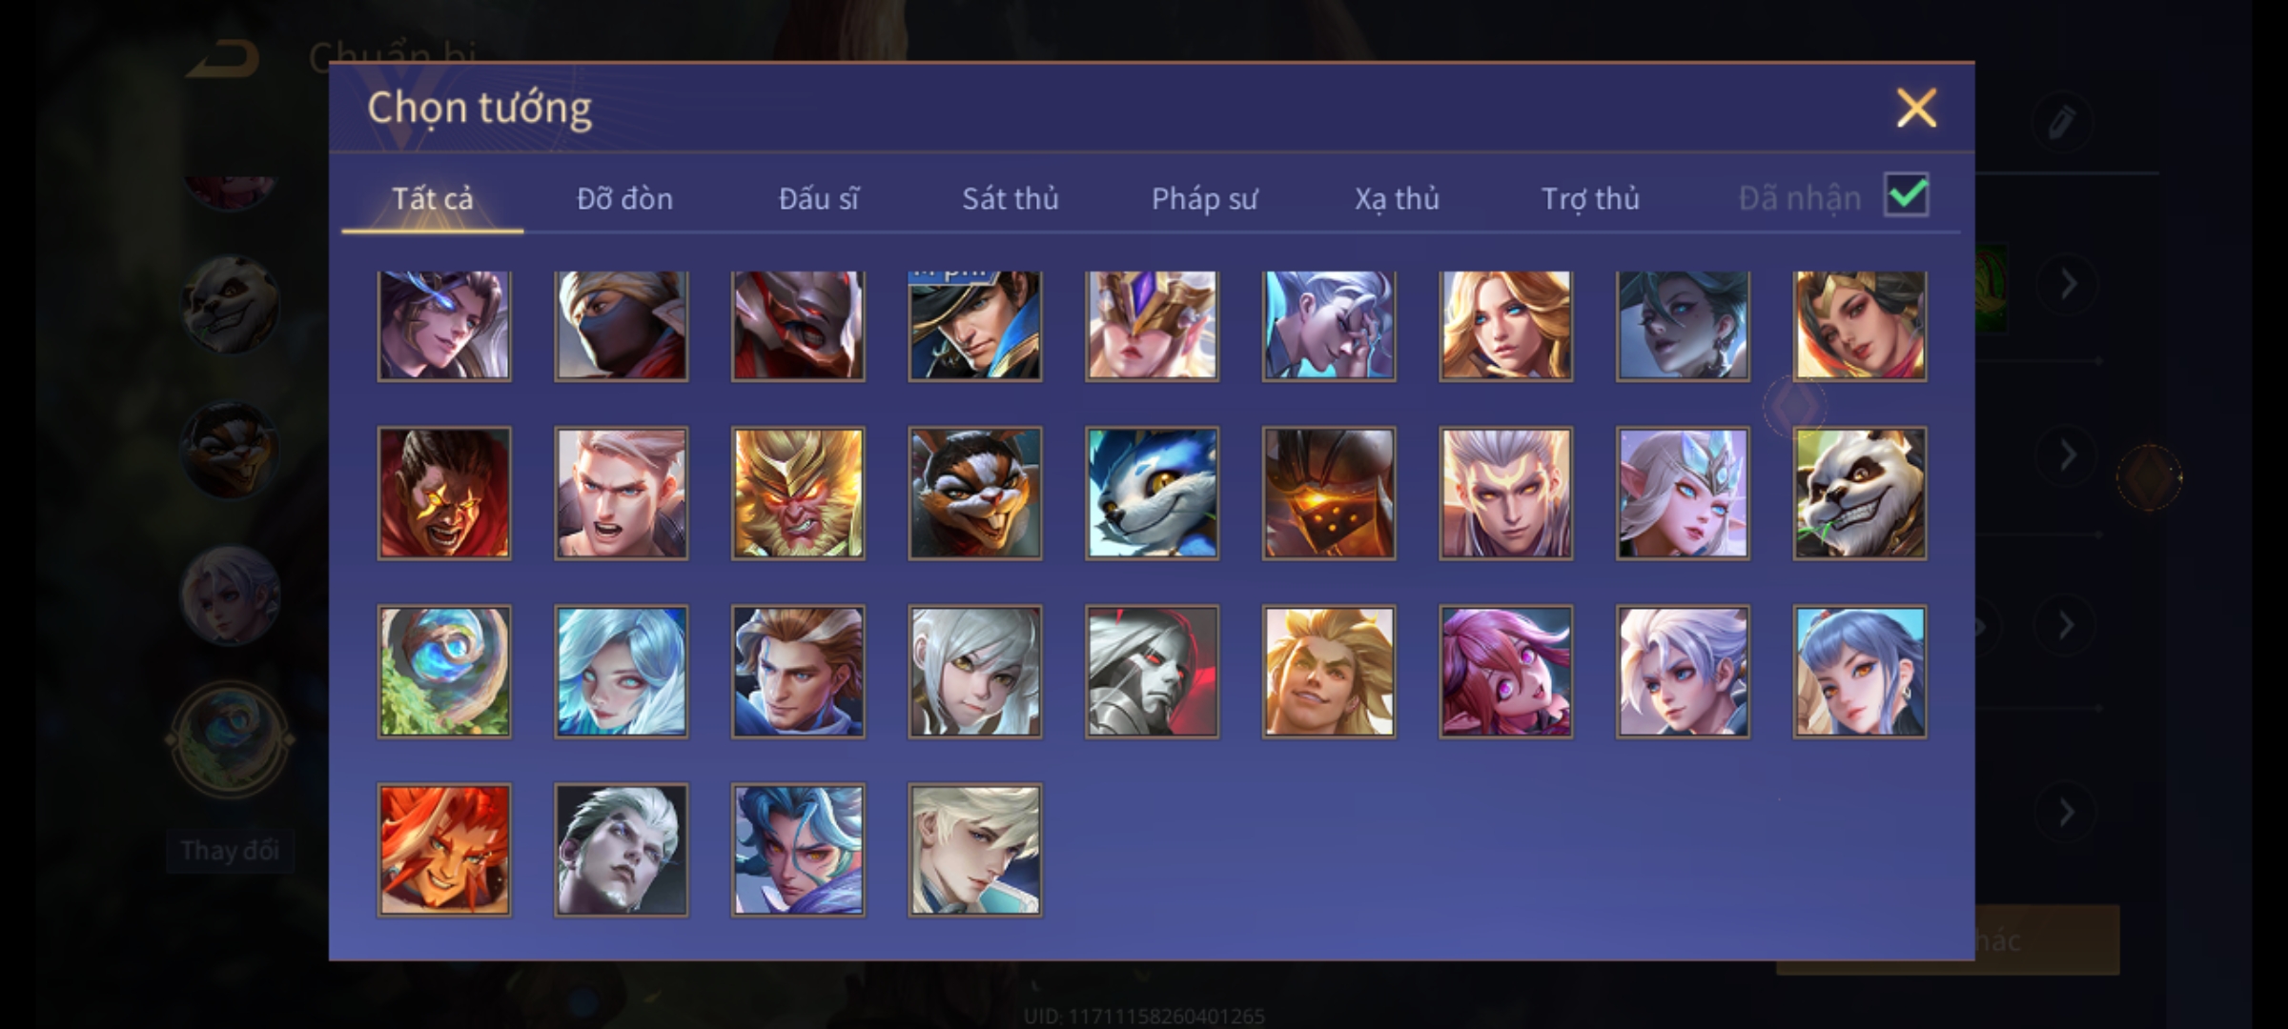Switch to the Đỡ đòn tab

624,198
